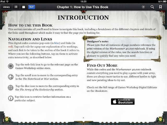The width and height of the screenshot is (167, 125).
Task: Tap the information "i" icon
Action: (10, 98)
